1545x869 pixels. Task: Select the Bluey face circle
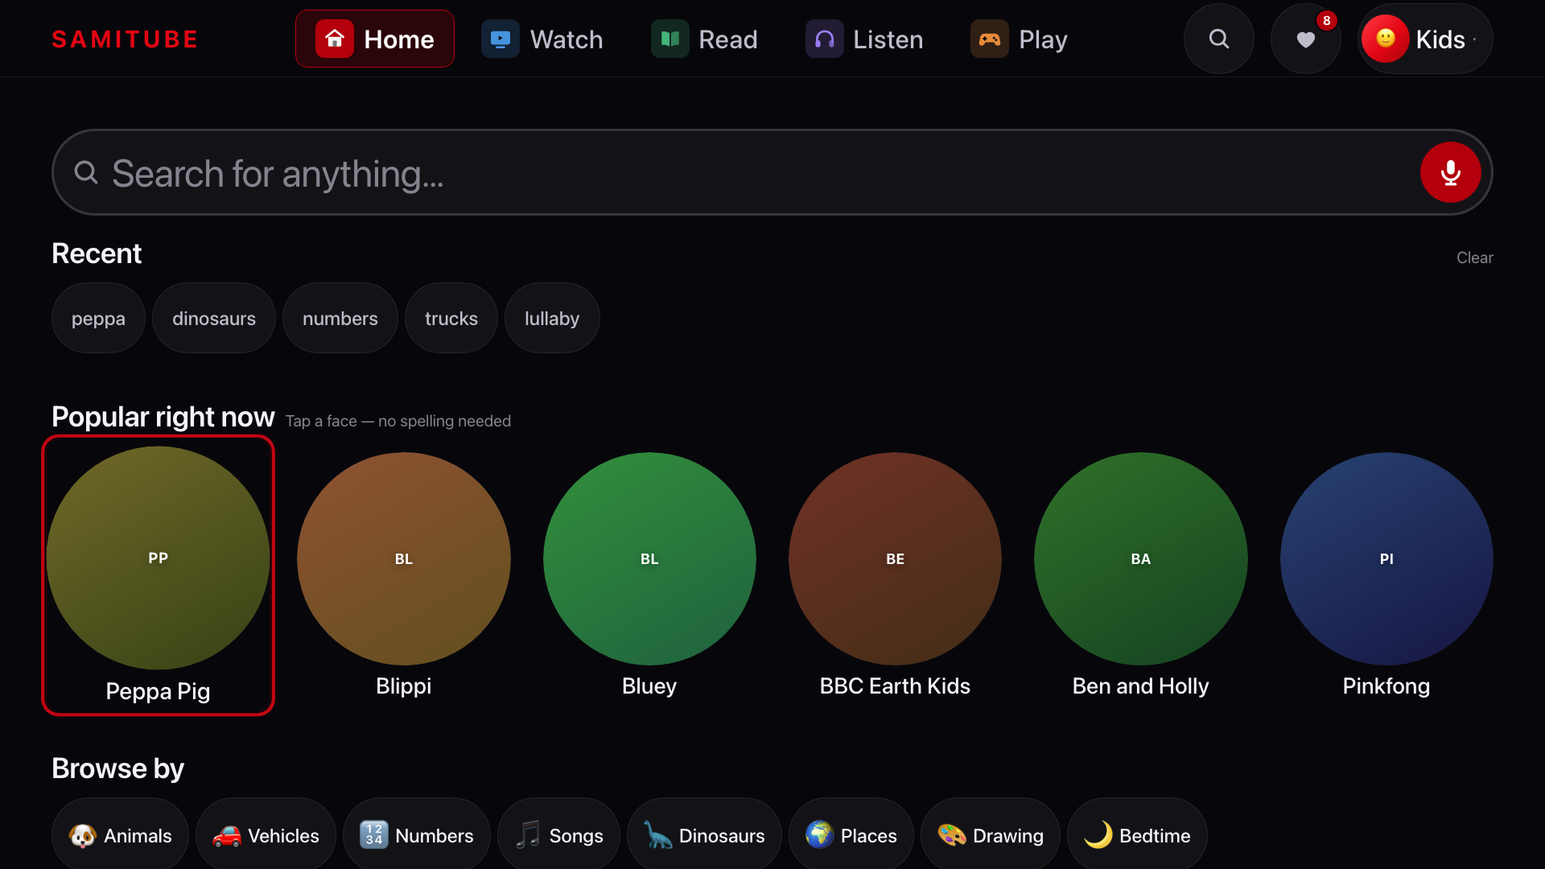(649, 558)
